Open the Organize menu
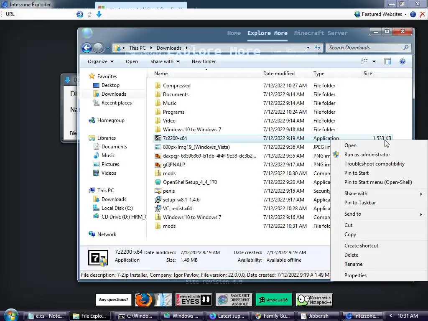Screen dimensions: 428x321 tap(100, 61)
